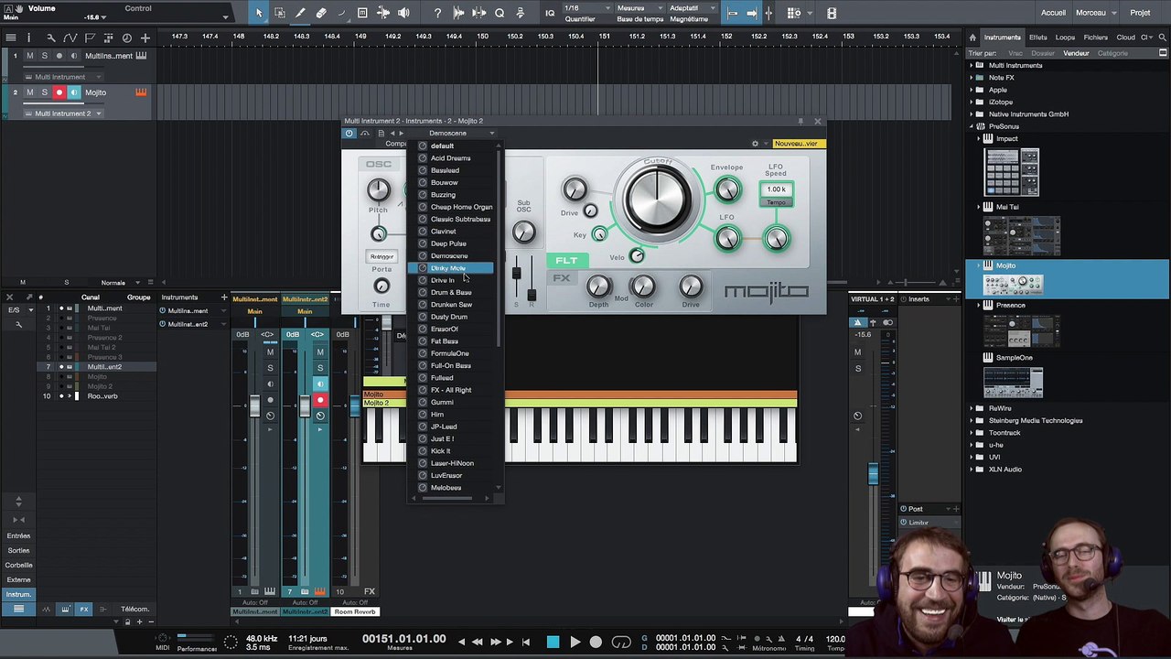Mute the Mojito track
The width and height of the screenshot is (1171, 659).
pos(29,92)
